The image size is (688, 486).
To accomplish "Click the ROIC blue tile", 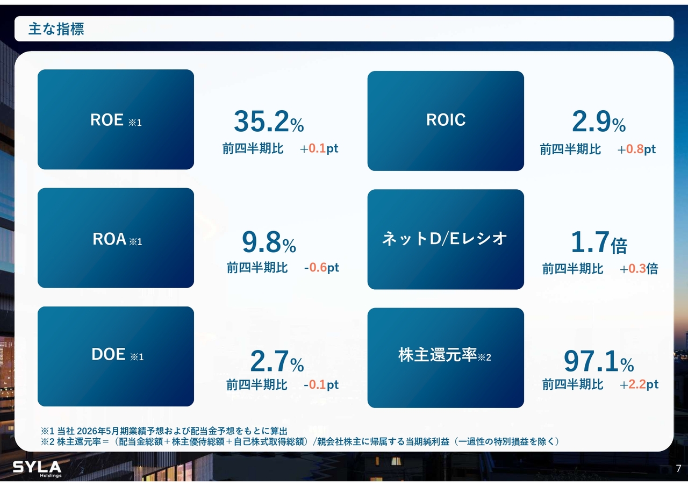I will 445,120.
